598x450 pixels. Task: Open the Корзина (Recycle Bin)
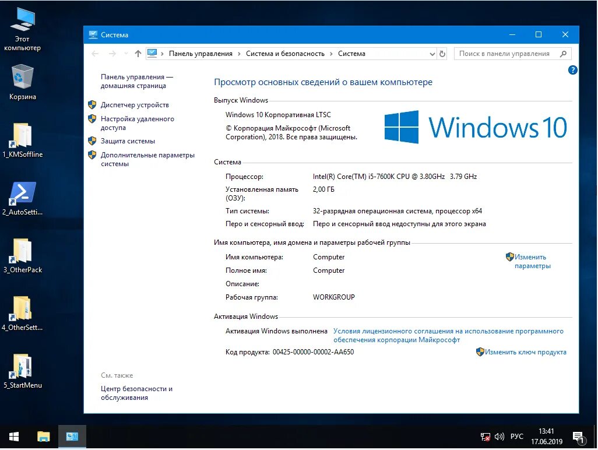22,76
